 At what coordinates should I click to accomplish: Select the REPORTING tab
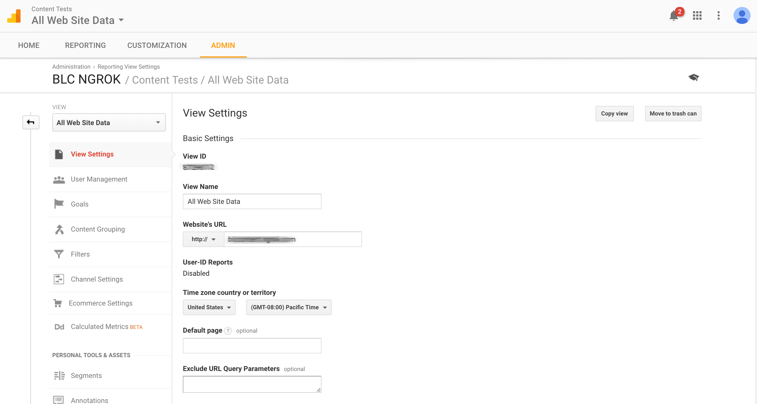click(86, 45)
